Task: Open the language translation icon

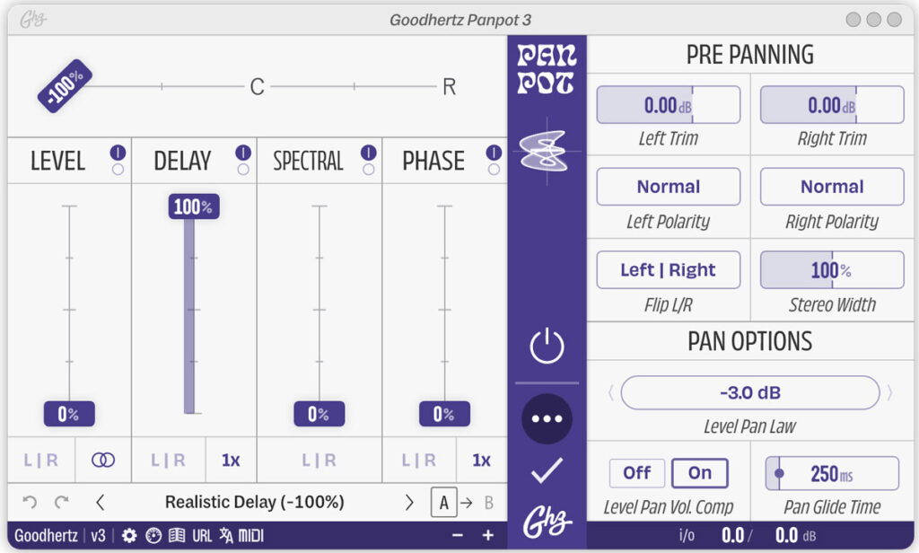Action: (x=228, y=536)
